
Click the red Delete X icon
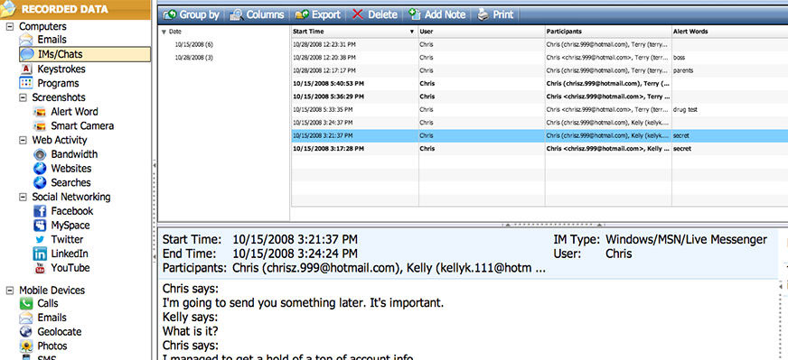(x=358, y=15)
